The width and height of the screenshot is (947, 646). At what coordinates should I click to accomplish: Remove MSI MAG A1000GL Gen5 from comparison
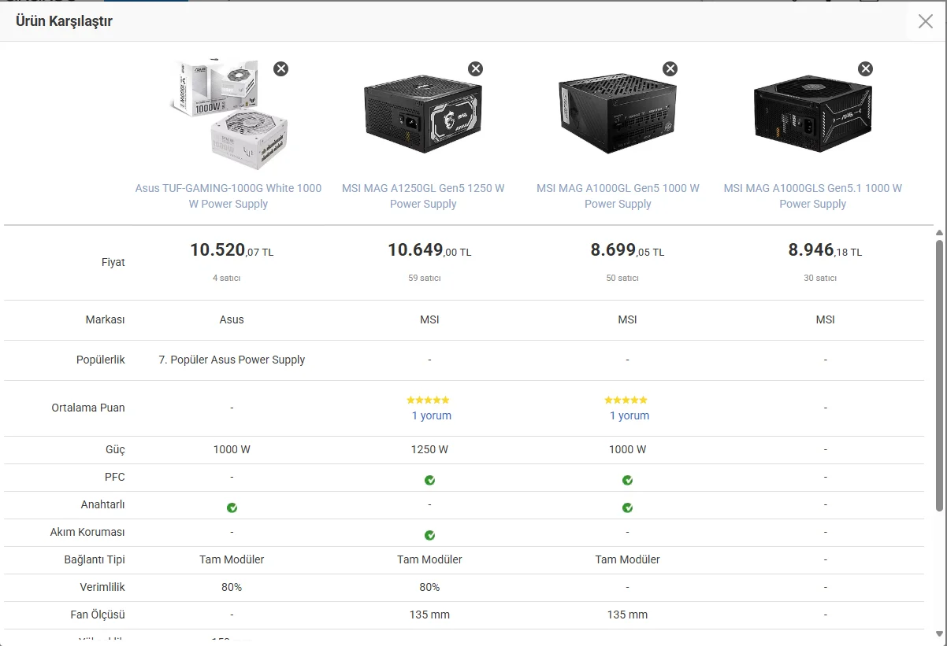click(670, 68)
